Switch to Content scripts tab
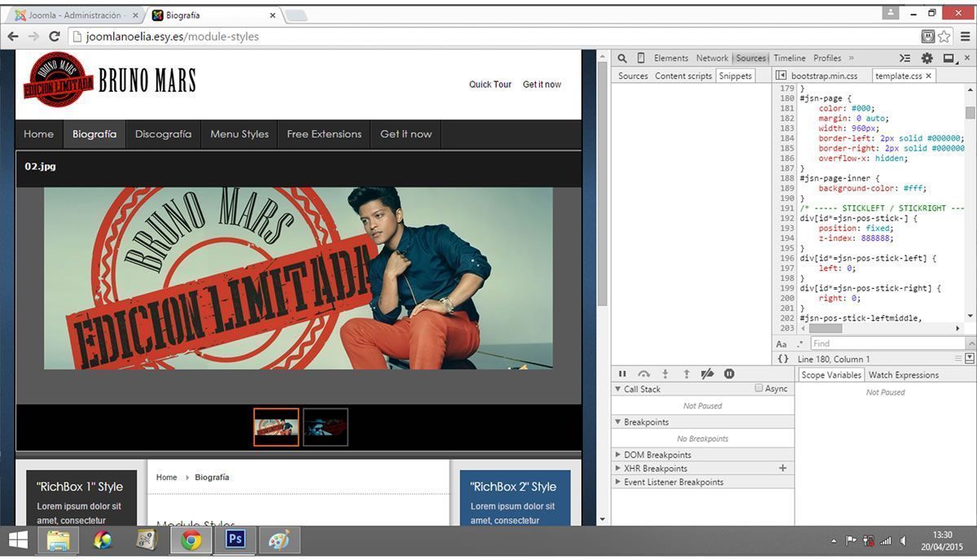The width and height of the screenshot is (977, 559). pos(683,76)
